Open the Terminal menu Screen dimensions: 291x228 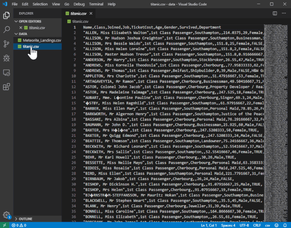pos(96,4)
